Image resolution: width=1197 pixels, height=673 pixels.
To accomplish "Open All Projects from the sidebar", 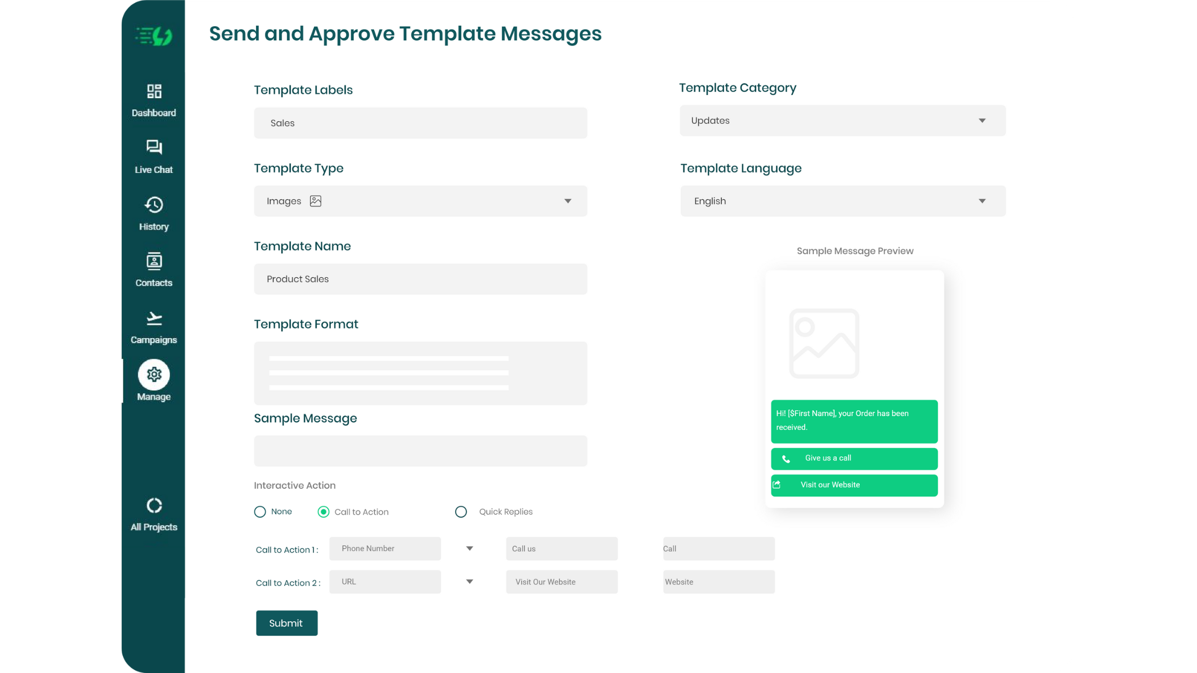I will coord(154,514).
